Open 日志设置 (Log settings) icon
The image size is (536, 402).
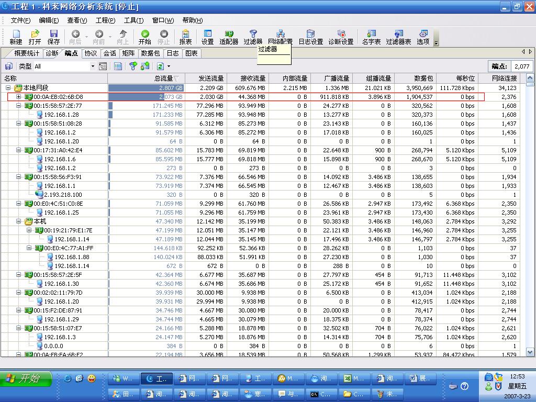coord(310,37)
